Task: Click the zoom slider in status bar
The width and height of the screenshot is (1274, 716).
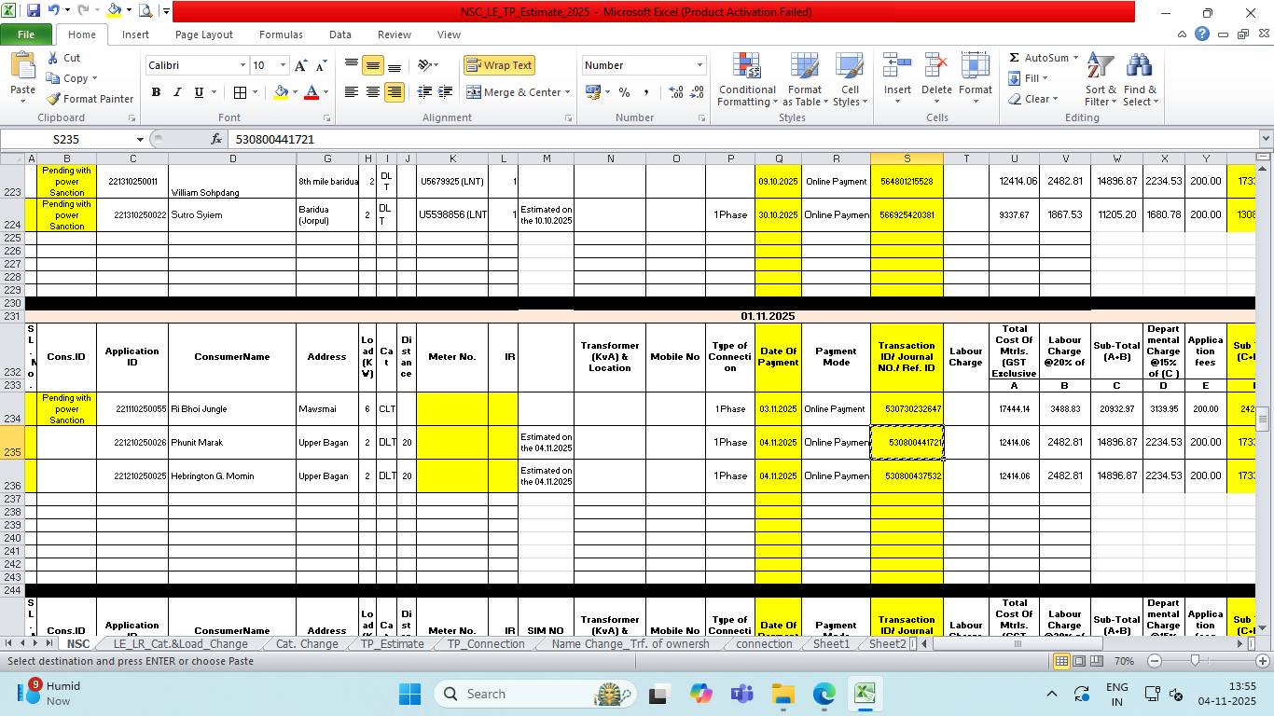Action: pos(1196,661)
